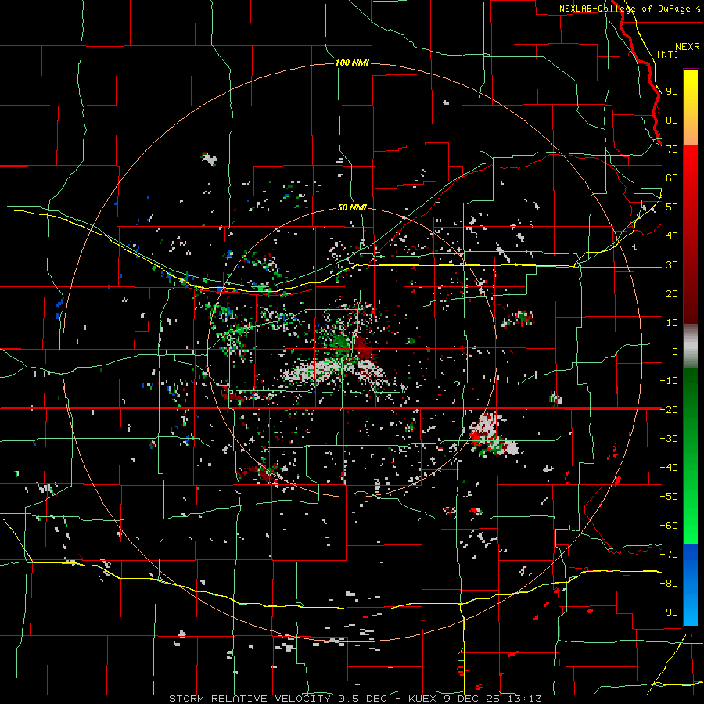Select the 60 value on velocity scale
The width and height of the screenshot is (704, 704).
tap(672, 178)
